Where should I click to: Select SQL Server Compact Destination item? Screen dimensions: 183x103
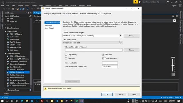[19, 83]
